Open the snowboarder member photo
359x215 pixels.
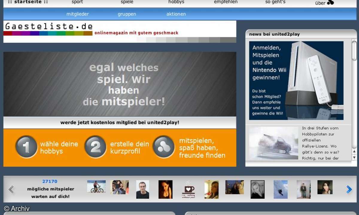(x=281, y=189)
